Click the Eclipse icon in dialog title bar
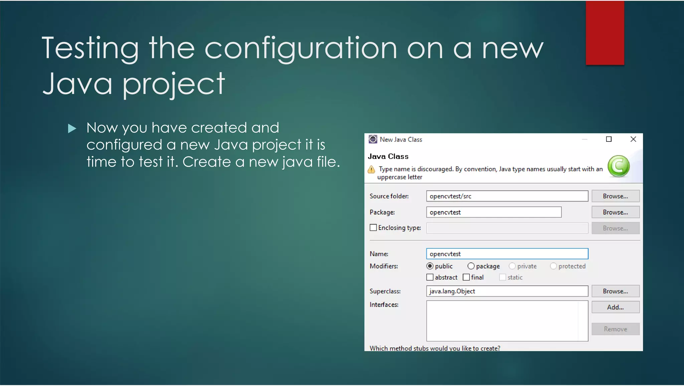 coord(373,139)
